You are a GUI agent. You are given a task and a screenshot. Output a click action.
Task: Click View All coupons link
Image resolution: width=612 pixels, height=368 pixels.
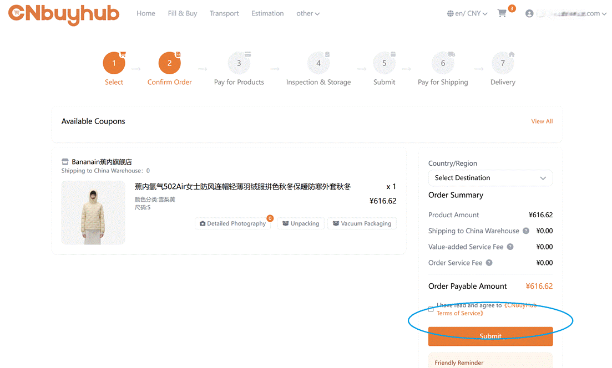click(542, 121)
